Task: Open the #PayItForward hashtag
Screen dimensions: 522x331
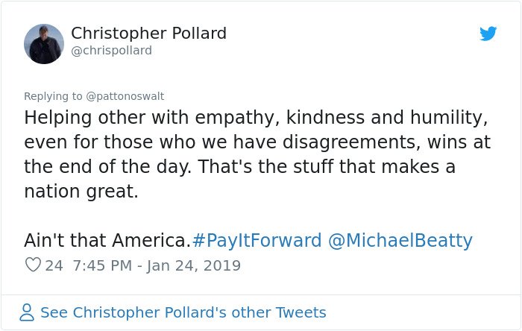Action: click(257, 240)
